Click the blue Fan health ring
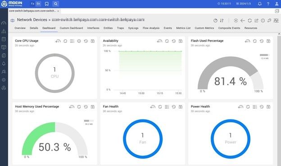 [143, 139]
